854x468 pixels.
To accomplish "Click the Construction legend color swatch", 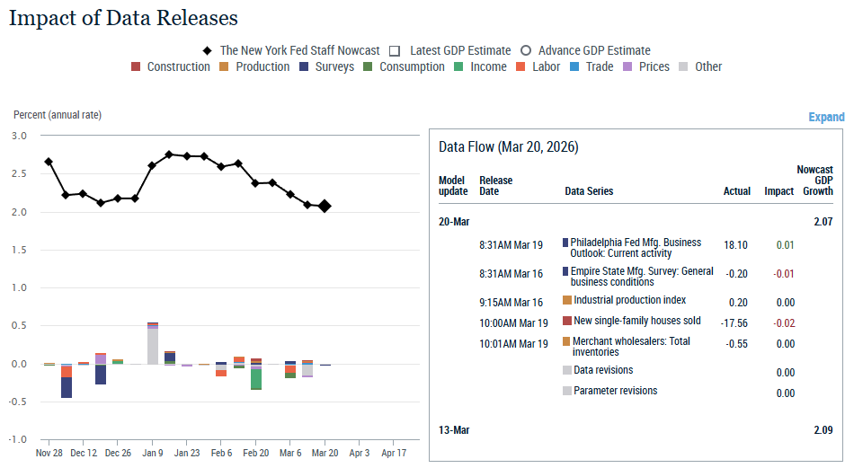I will (136, 66).
